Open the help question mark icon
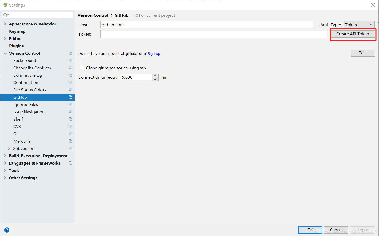Image resolution: width=379 pixels, height=236 pixels. 7,230
